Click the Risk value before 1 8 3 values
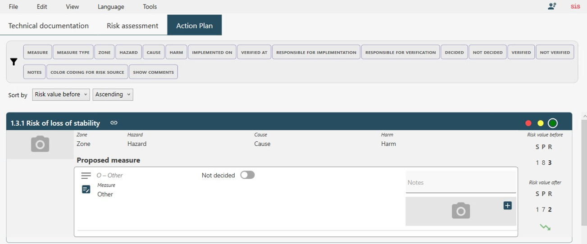587x244 pixels. 544,163
